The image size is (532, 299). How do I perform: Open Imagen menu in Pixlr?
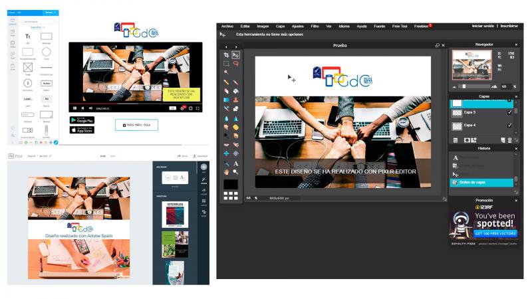click(x=263, y=26)
